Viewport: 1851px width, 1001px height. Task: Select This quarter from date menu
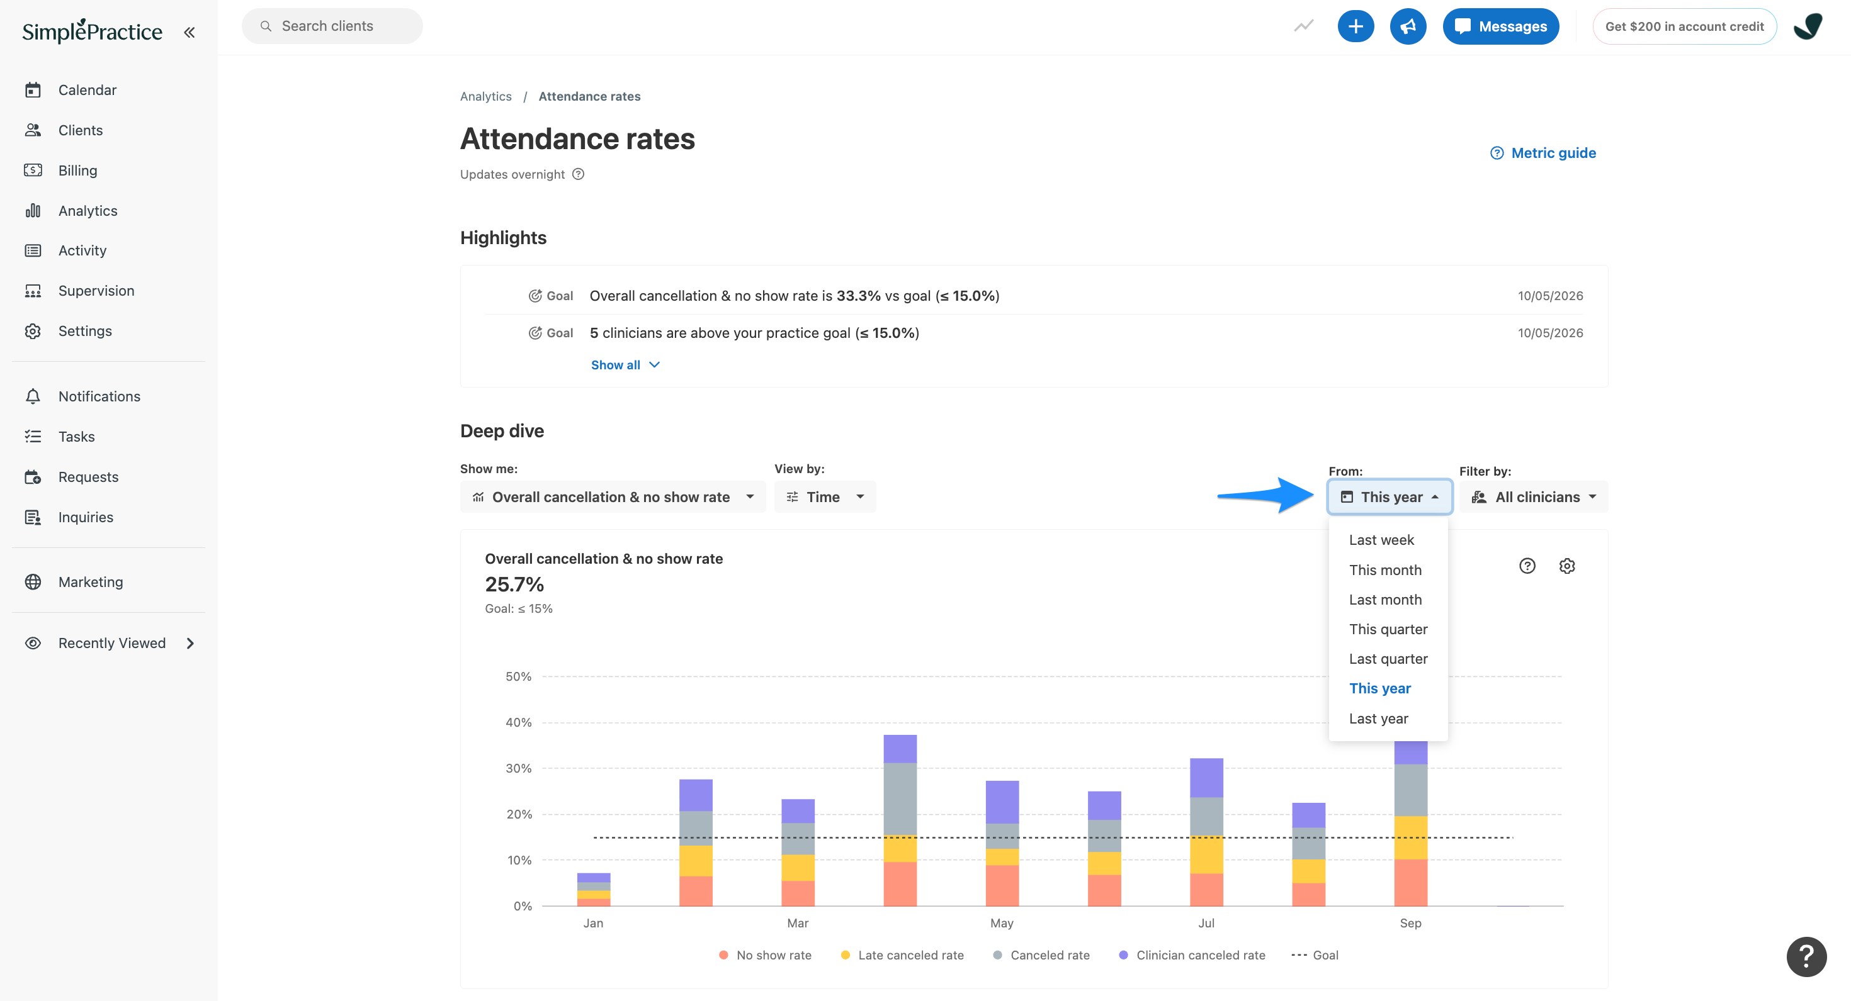tap(1388, 629)
